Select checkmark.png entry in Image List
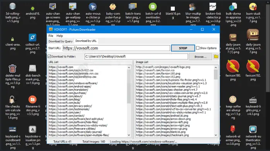This screenshot has width=270, height=151. point(162,135)
